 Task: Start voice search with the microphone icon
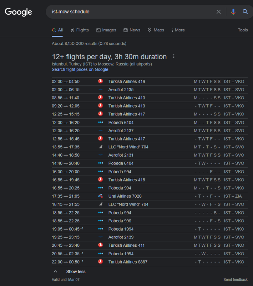[x=233, y=12]
